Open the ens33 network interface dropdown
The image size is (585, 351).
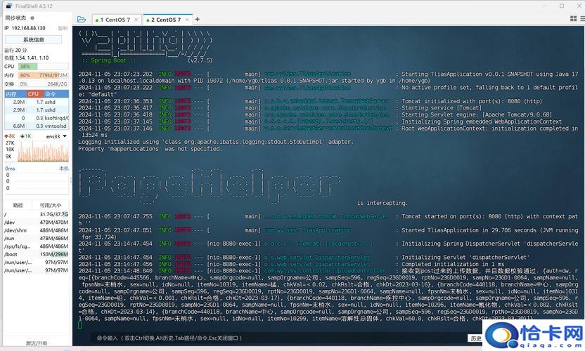point(65,136)
